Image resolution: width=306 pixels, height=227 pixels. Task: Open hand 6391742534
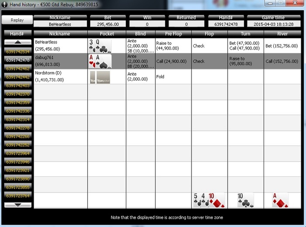(18, 52)
